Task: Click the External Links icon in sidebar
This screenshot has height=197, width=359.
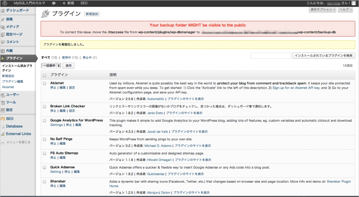Action: tap(3, 134)
